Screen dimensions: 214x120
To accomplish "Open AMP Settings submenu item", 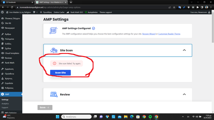I will click(5, 100).
